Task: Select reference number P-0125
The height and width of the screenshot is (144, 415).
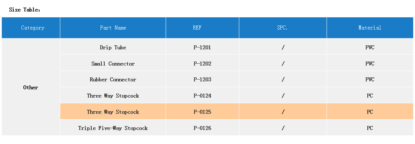Action: [x=202, y=112]
